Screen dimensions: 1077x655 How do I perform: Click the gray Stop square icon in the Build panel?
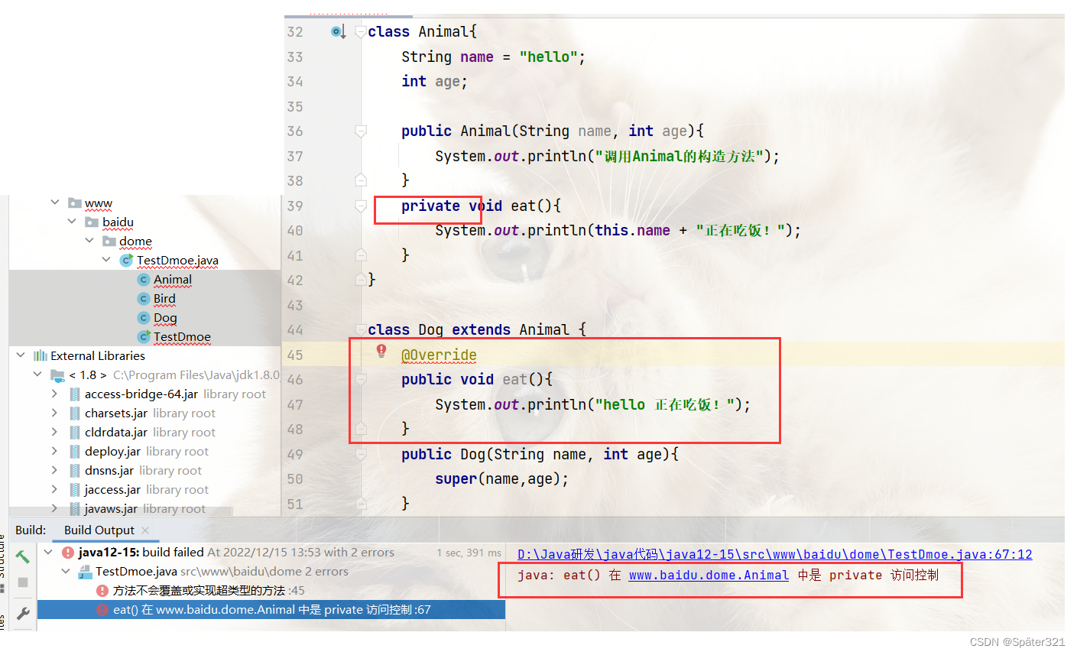(23, 582)
